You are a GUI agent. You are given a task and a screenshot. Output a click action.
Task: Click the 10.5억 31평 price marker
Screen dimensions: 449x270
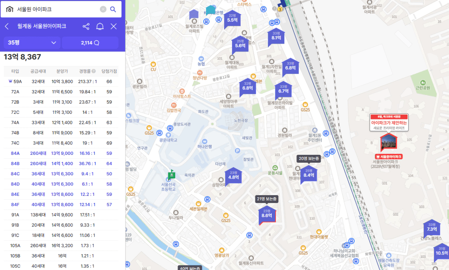441,252
